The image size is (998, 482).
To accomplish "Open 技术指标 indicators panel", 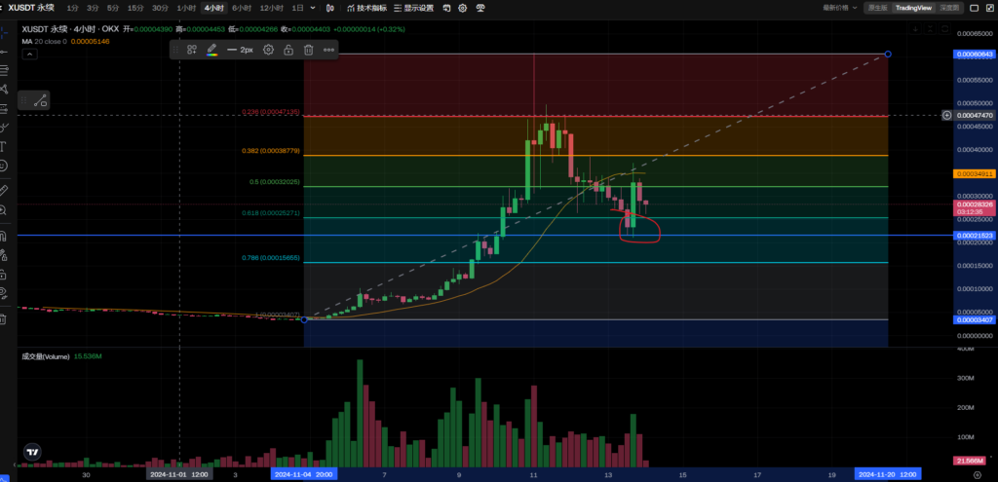I will pyautogui.click(x=365, y=8).
